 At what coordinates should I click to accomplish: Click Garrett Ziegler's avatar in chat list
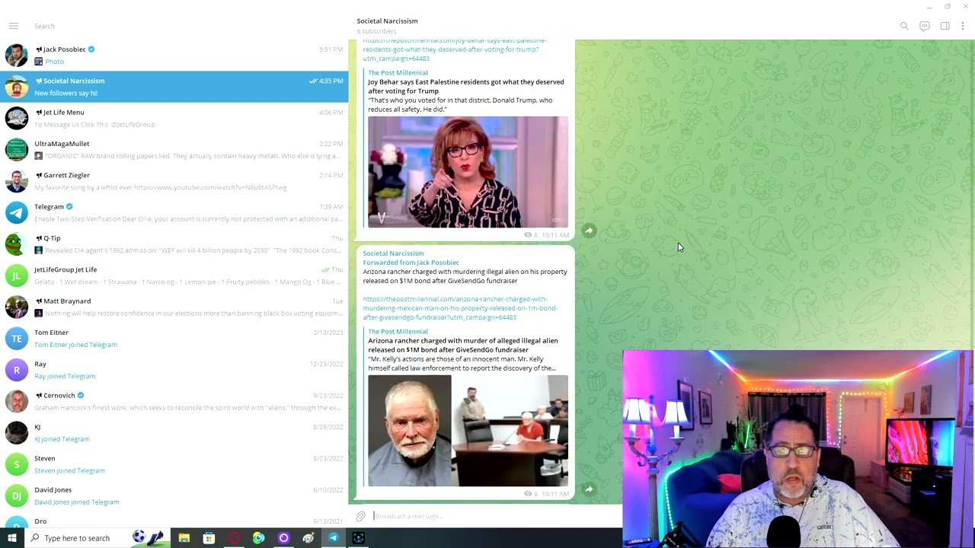pyautogui.click(x=17, y=181)
